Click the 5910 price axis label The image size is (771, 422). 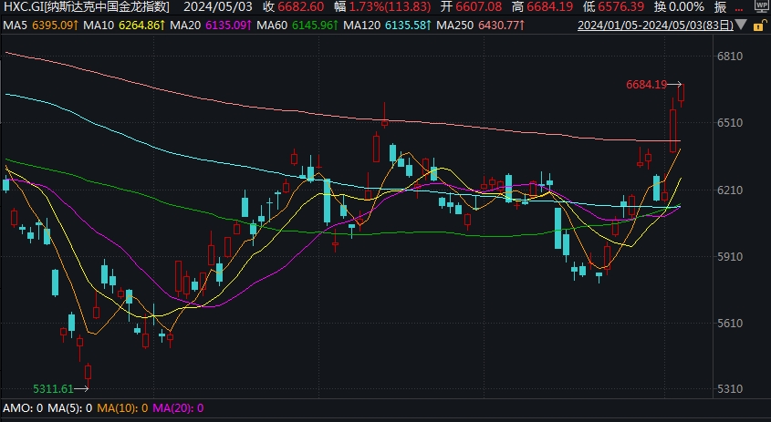click(x=730, y=256)
